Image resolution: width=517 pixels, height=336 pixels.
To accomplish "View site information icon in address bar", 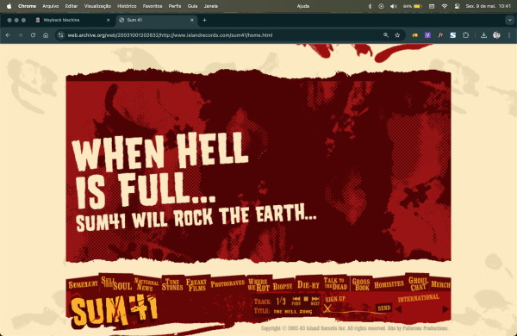I will 60,35.
